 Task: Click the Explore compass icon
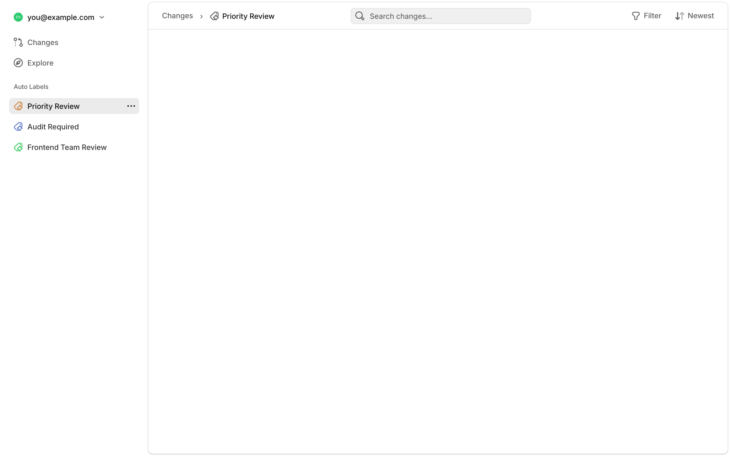(18, 63)
